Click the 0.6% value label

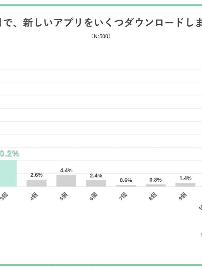coord(126,180)
